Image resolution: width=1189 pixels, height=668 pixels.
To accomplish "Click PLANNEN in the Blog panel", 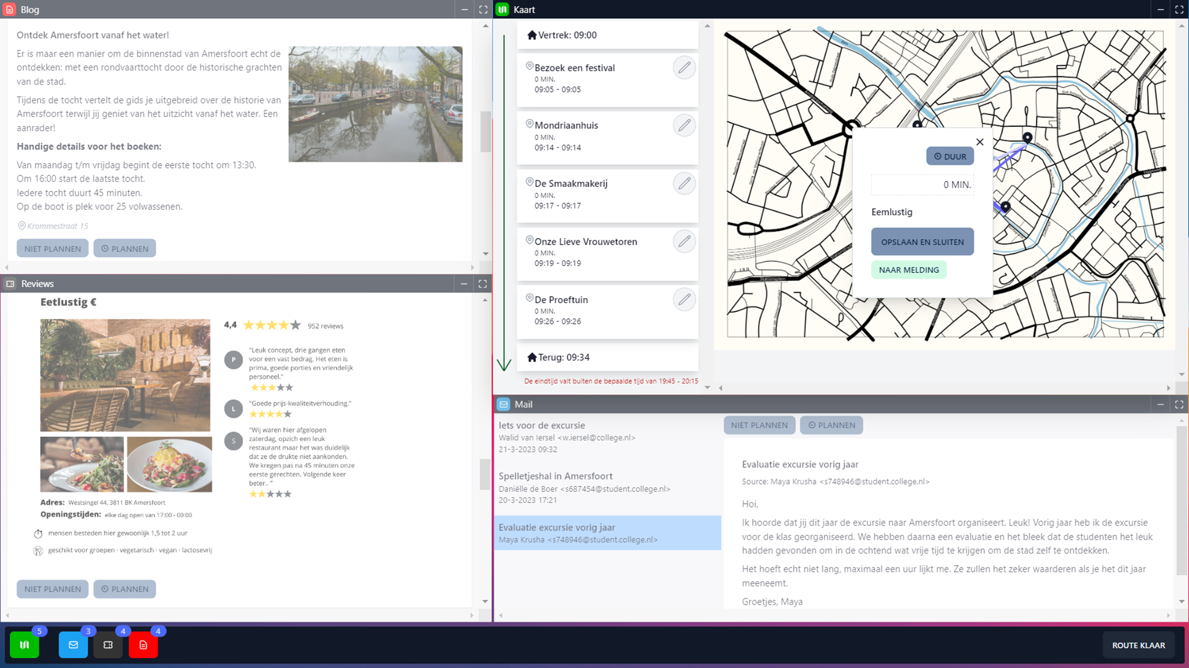I will [x=125, y=248].
